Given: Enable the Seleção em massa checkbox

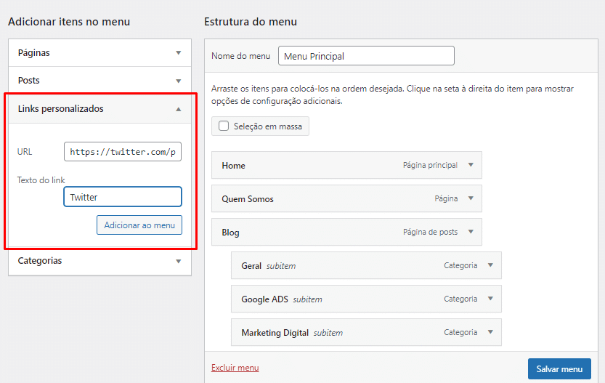Looking at the screenshot, I should click(x=224, y=126).
